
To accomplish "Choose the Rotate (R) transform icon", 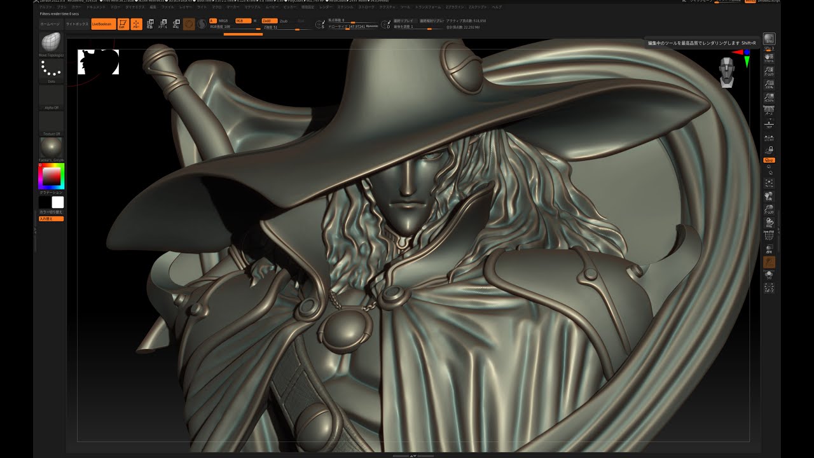I will pyautogui.click(x=176, y=24).
